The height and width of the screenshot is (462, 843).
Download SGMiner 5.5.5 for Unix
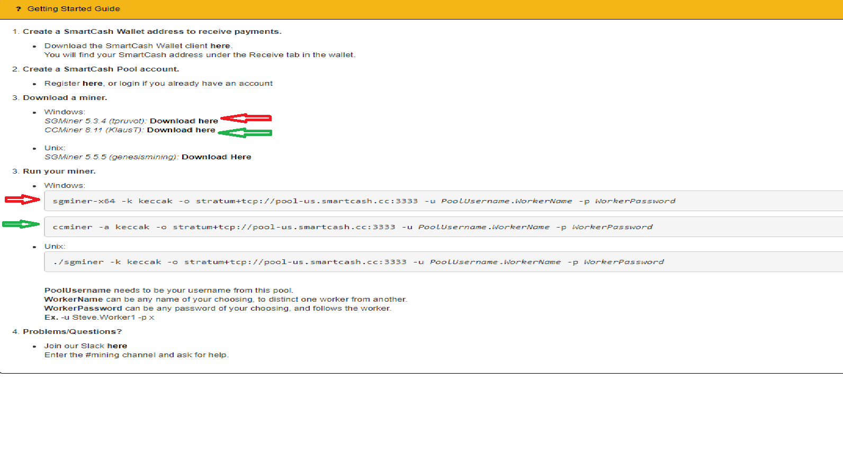click(216, 157)
